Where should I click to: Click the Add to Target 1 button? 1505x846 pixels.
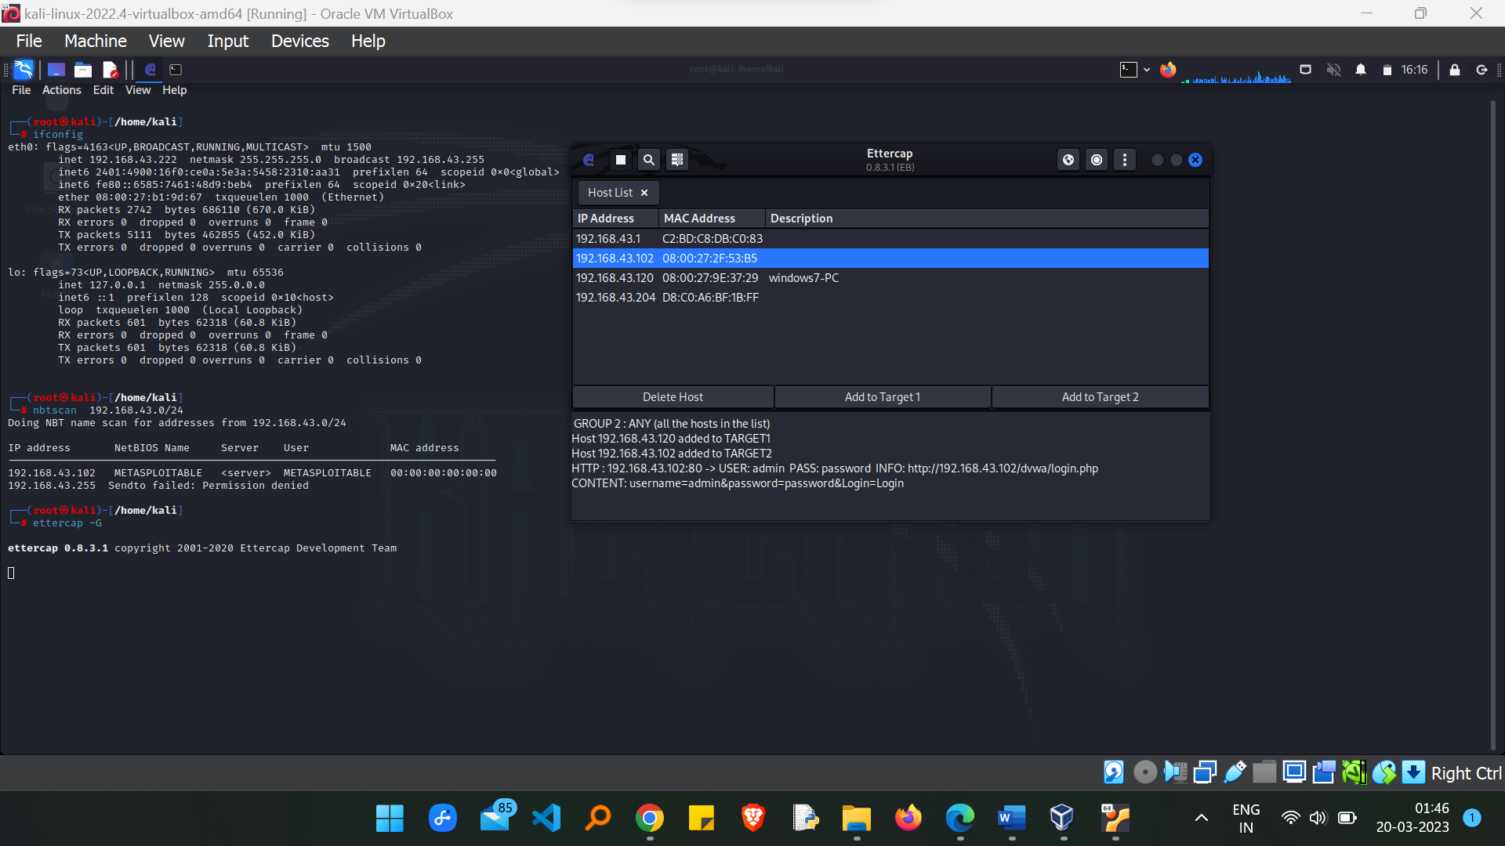click(882, 397)
